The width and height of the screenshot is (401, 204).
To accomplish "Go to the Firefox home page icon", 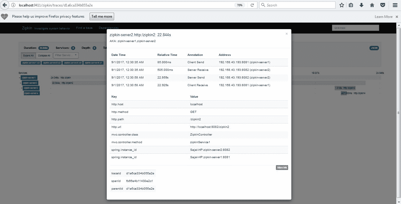I will 372,5.
